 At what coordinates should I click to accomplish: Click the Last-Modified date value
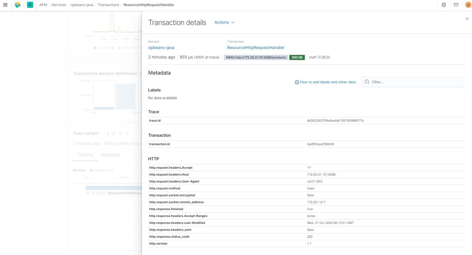330,223
